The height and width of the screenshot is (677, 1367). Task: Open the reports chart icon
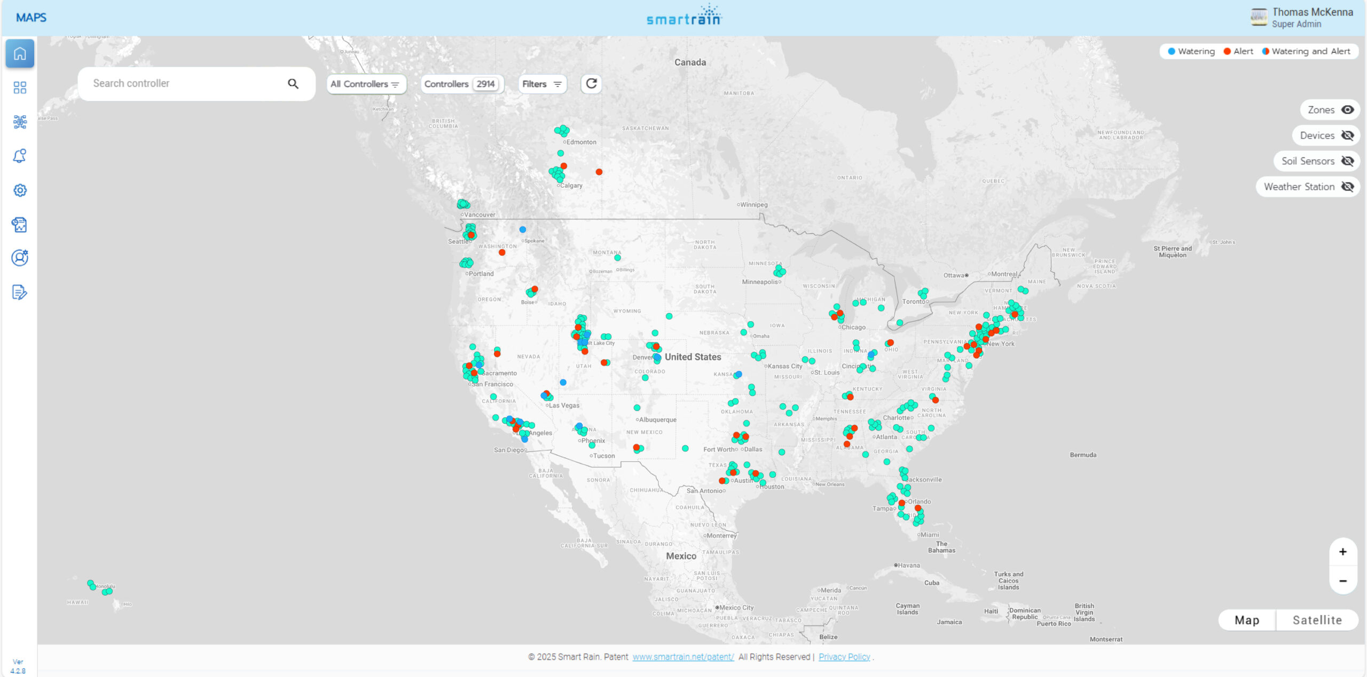pos(20,225)
